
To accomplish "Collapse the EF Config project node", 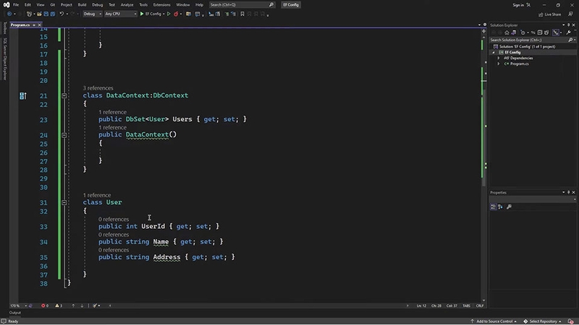I will click(x=494, y=52).
